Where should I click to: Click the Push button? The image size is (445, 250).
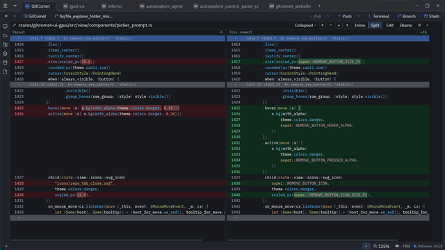[x=345, y=17]
